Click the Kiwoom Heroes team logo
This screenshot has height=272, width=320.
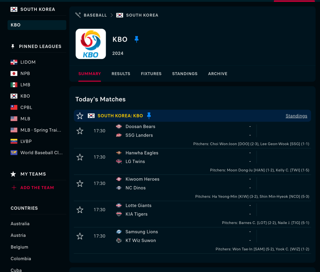[119, 179]
